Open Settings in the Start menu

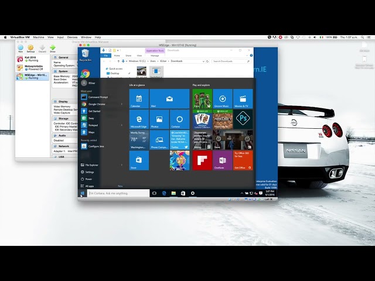point(87,172)
